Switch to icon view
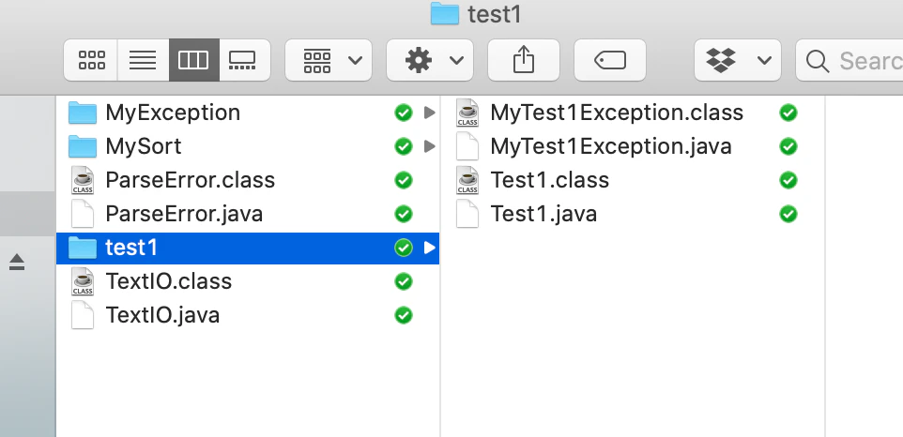 92,61
